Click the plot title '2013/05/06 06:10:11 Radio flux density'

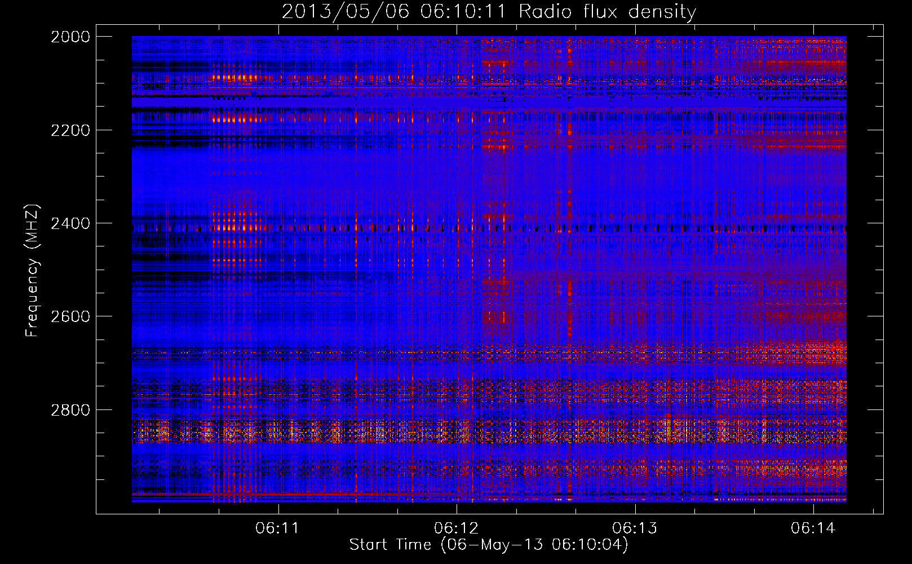tap(489, 11)
